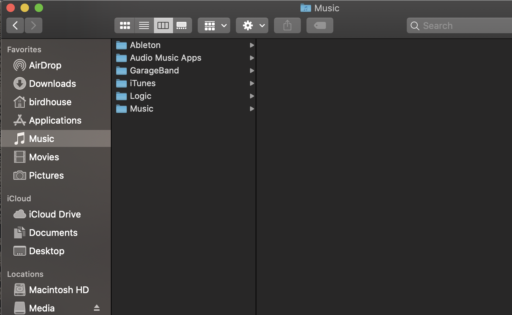Click the Media drive icon
The height and width of the screenshot is (315, 512).
click(19, 308)
